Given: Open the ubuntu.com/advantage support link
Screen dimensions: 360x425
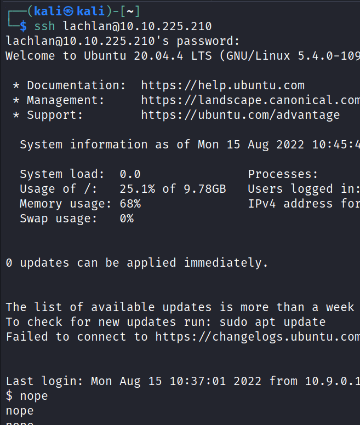Looking at the screenshot, I should coord(240,115).
